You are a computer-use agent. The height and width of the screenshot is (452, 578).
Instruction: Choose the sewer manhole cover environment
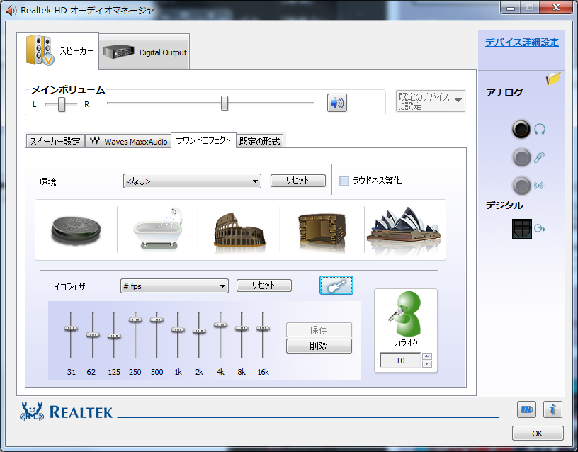(x=76, y=230)
